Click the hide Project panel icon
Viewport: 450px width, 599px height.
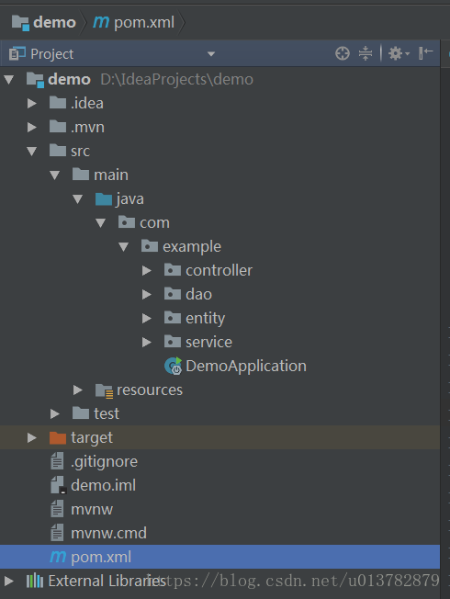[x=425, y=53]
